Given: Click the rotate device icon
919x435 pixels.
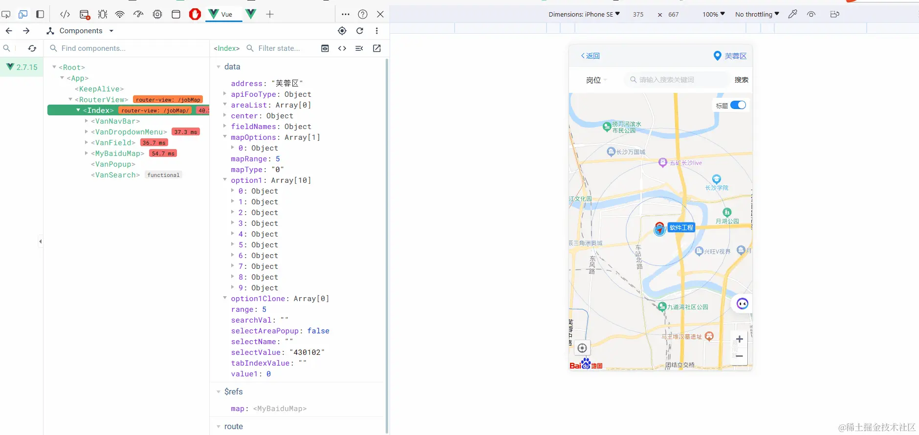Looking at the screenshot, I should pos(835,14).
